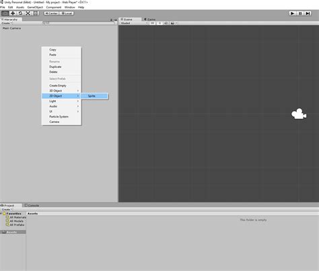Choose Paste from the context menu
Screen dimensions: 319x271
tap(61, 54)
